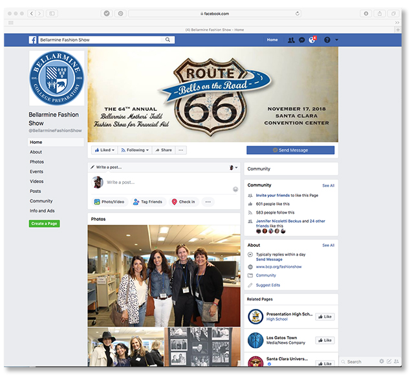Click the search magnifier icon
The width and height of the screenshot is (414, 375).
168,40
